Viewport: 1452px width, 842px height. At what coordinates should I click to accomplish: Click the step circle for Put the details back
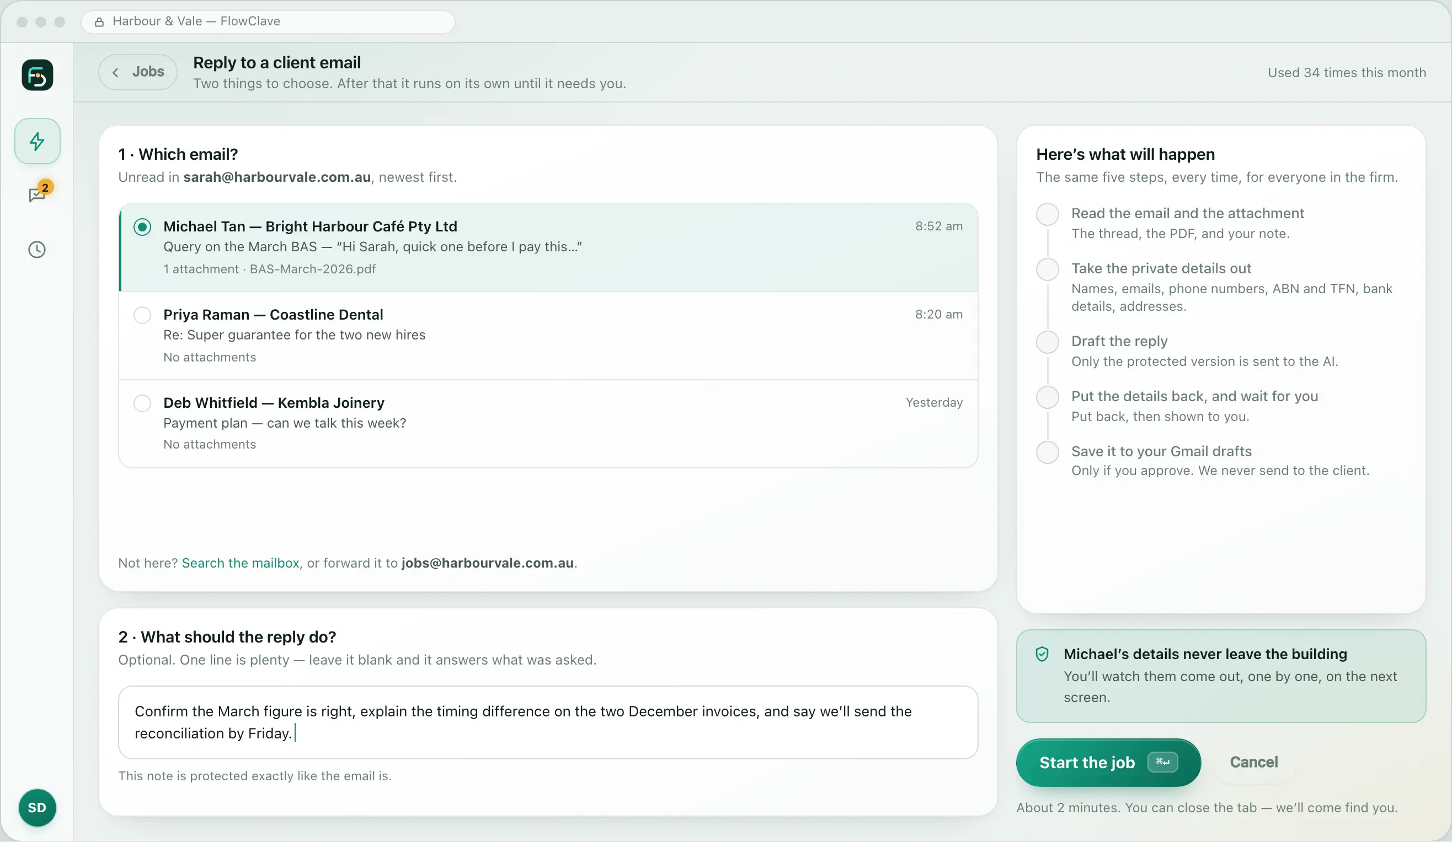pos(1048,397)
